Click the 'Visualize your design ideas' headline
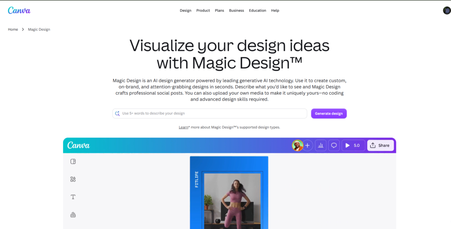This screenshot has width=451, height=229. click(x=229, y=54)
